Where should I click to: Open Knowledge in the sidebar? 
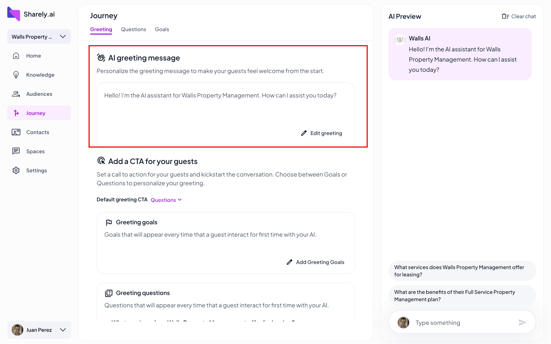(39, 75)
